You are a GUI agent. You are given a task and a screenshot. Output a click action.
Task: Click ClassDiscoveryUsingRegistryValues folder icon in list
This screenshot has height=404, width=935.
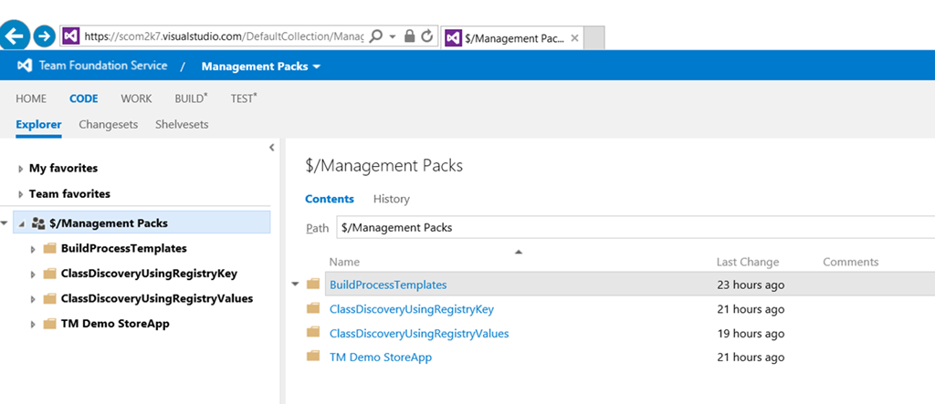click(x=314, y=333)
